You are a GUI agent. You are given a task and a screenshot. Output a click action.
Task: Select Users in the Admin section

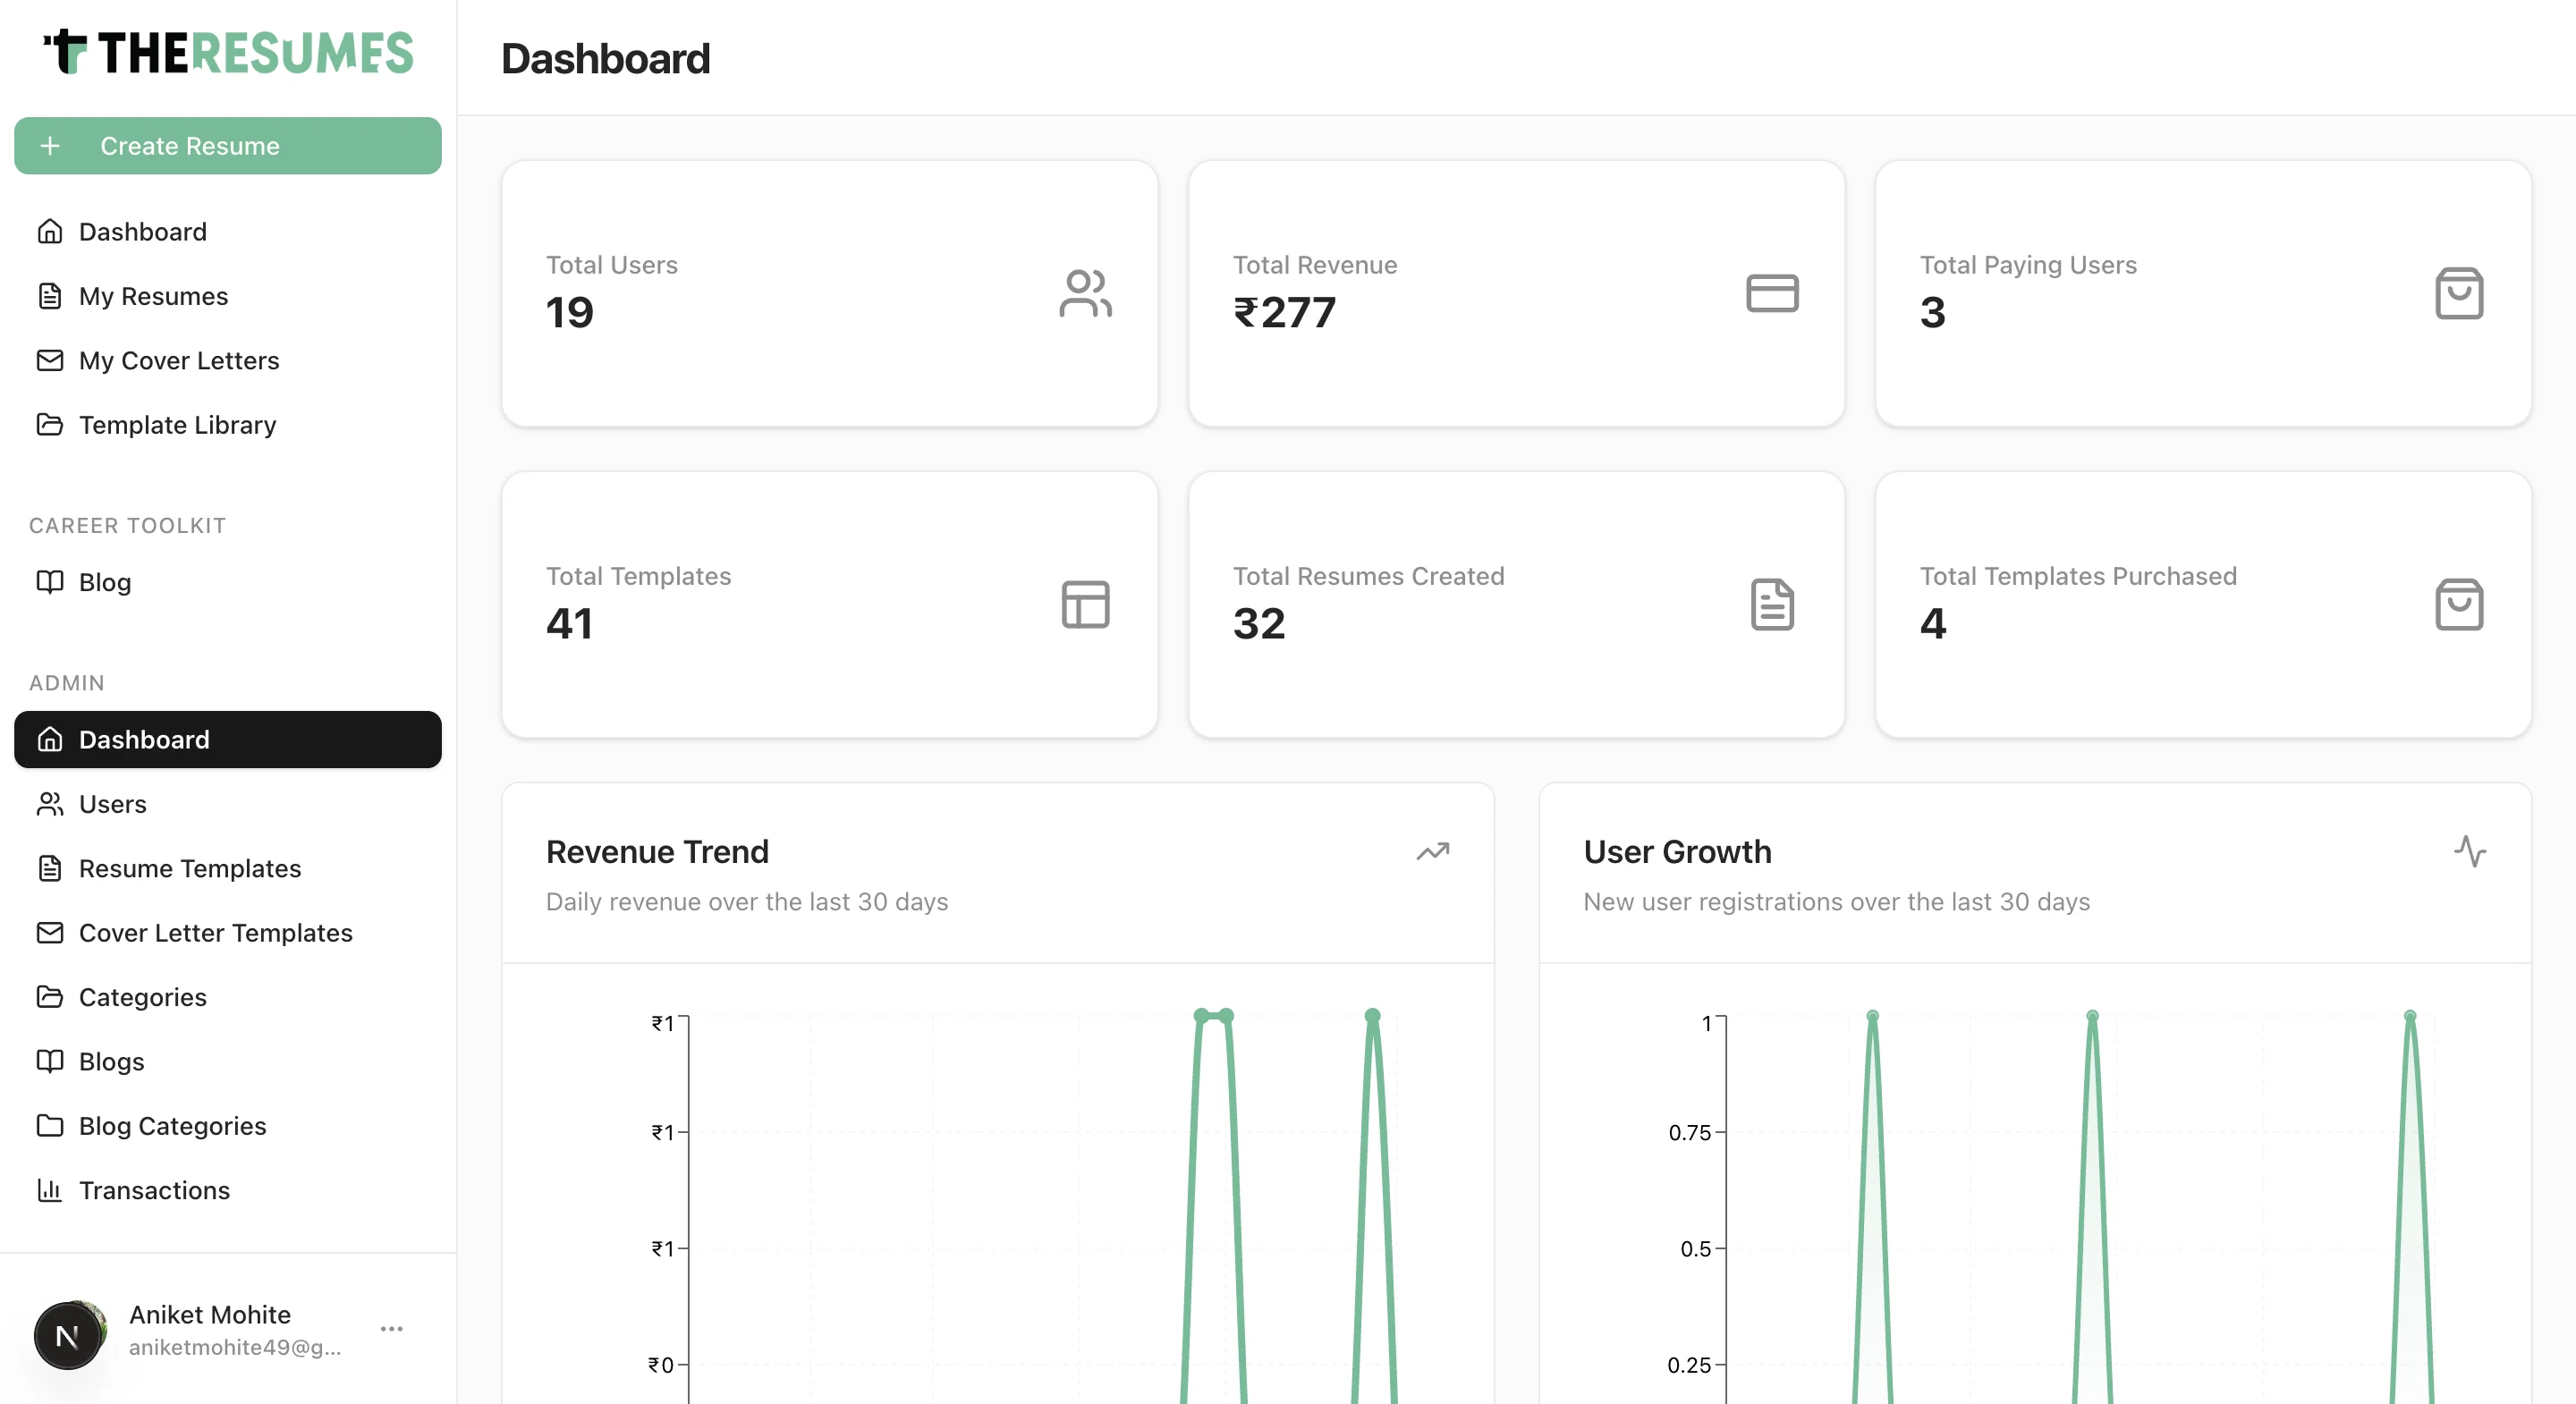click(112, 804)
